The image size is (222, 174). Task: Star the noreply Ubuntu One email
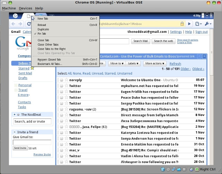click(67, 80)
